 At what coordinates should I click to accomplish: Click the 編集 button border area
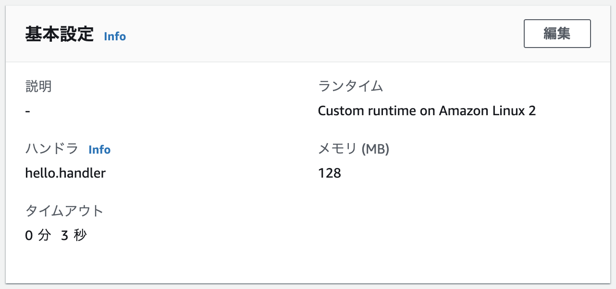click(x=557, y=22)
